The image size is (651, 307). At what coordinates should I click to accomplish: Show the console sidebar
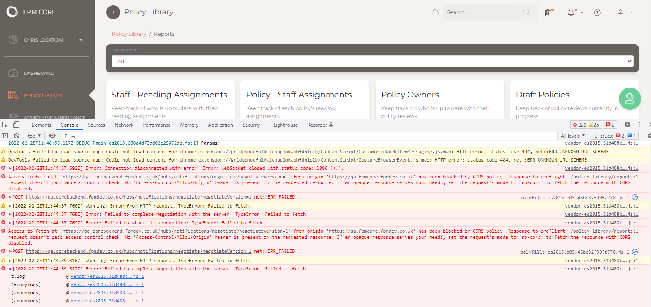(x=5, y=136)
